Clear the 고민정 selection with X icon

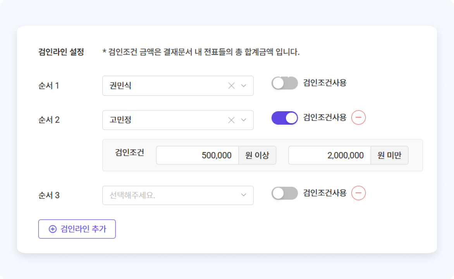click(231, 120)
